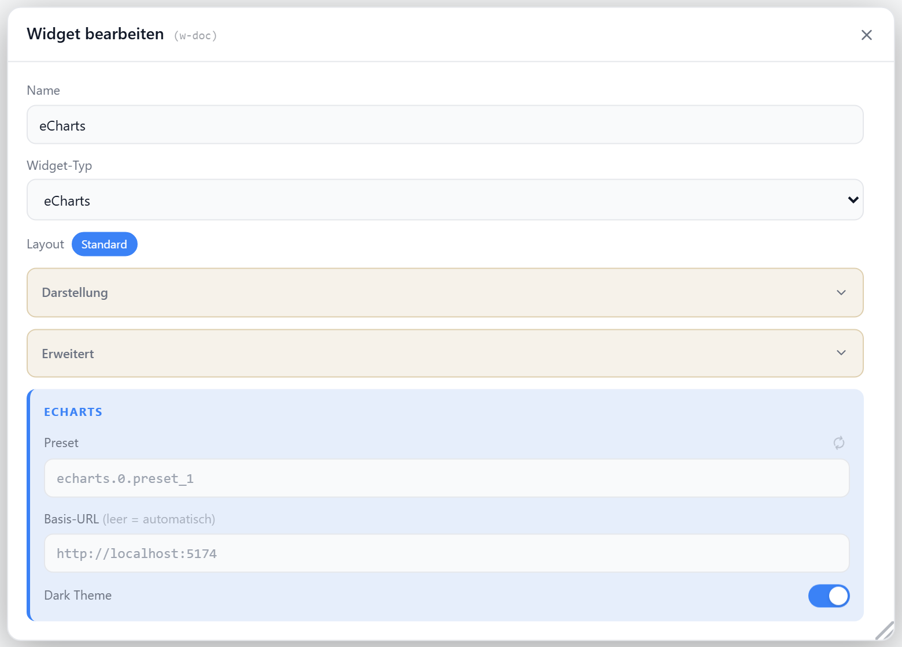
Task: Click the (w-doc) widget ID text
Action: [195, 36]
